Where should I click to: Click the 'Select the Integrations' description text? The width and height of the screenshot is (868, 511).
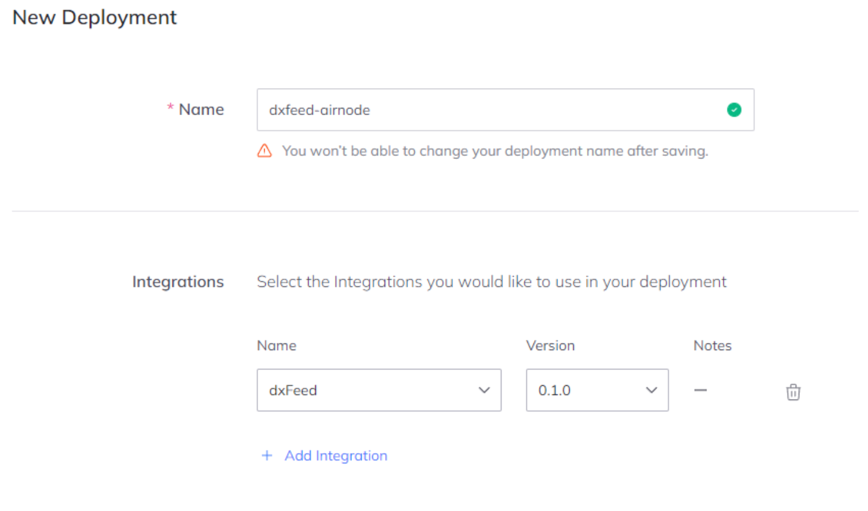(491, 281)
